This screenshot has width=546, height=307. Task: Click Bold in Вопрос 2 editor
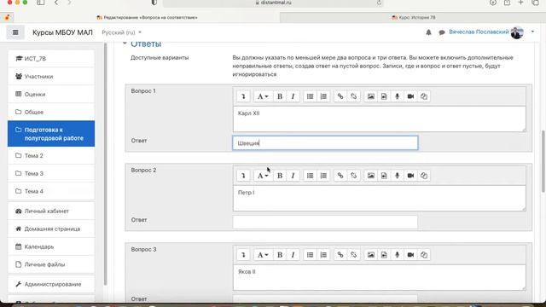[280, 176]
